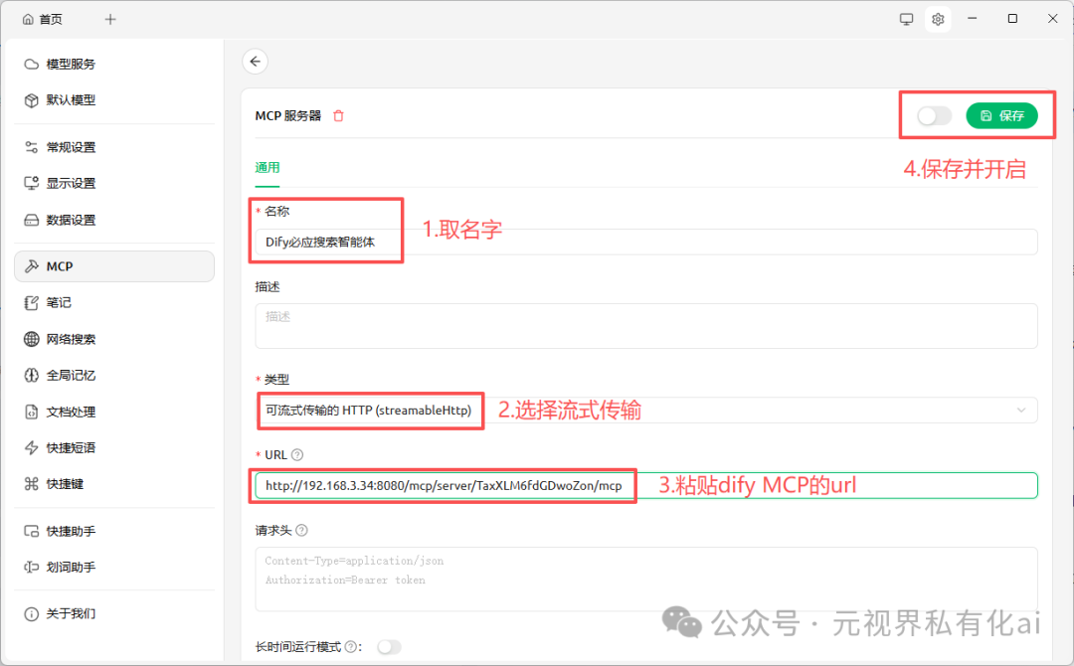Click General Settings (常规设置) sliders icon
Viewport: 1074px width, 666px height.
pyautogui.click(x=32, y=147)
